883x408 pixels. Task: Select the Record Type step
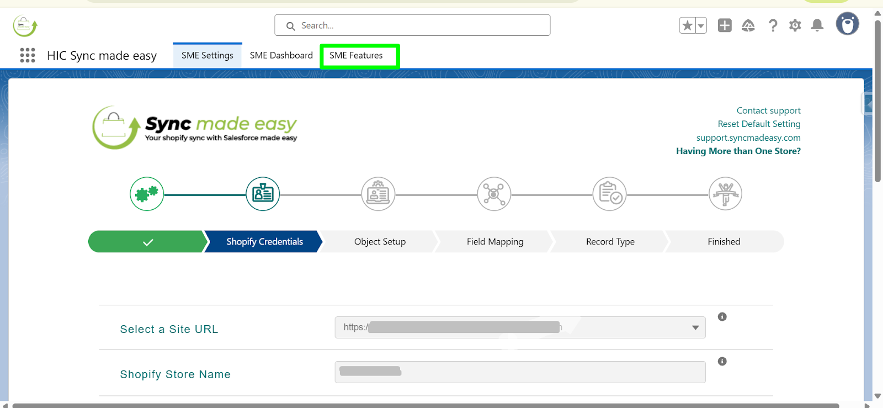pos(610,242)
